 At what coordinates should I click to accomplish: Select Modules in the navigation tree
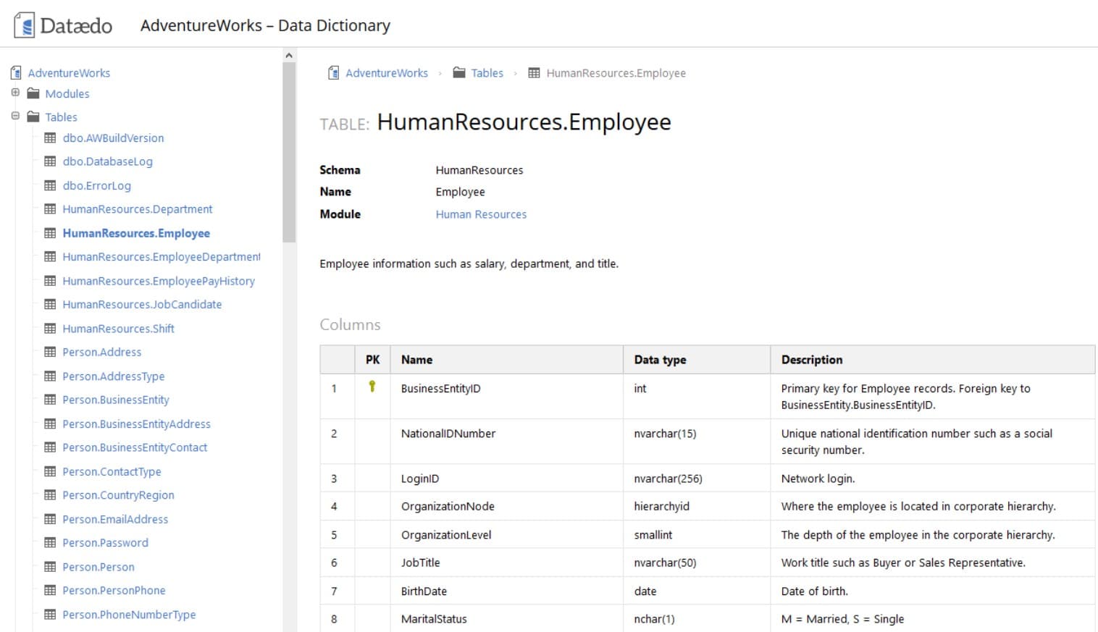pos(67,93)
